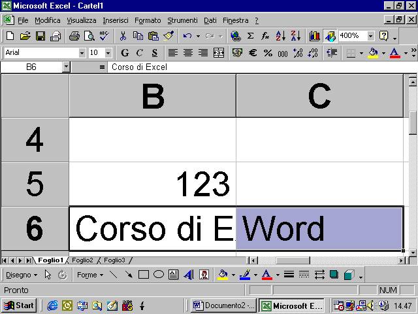
Task: Print the sheet with the printer icon
Action: 74,36
